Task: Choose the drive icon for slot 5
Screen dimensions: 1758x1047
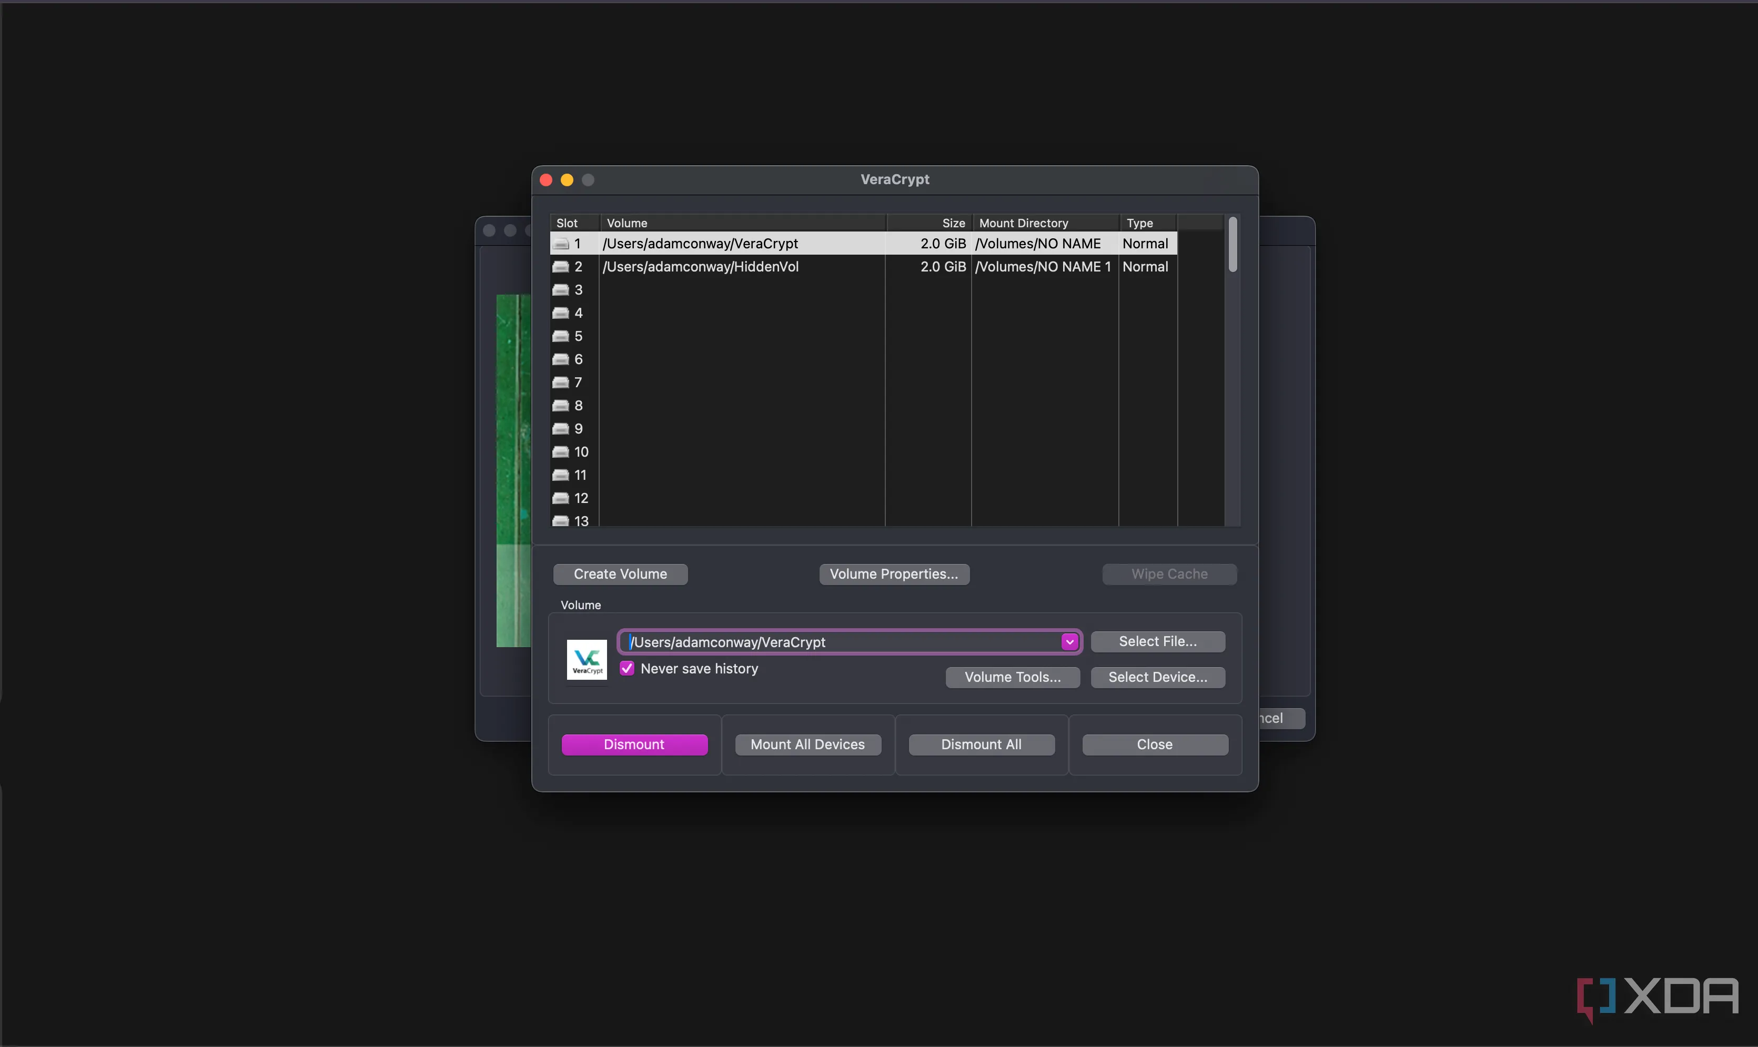Action: [x=561, y=337]
